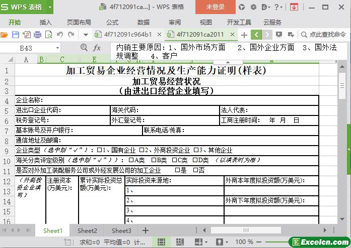The height and width of the screenshot is (248, 351).
Task: Switch to document tab 4f712091c964b1
Action: tap(128, 34)
